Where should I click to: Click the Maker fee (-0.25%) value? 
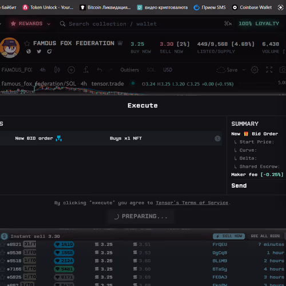pos(272,174)
